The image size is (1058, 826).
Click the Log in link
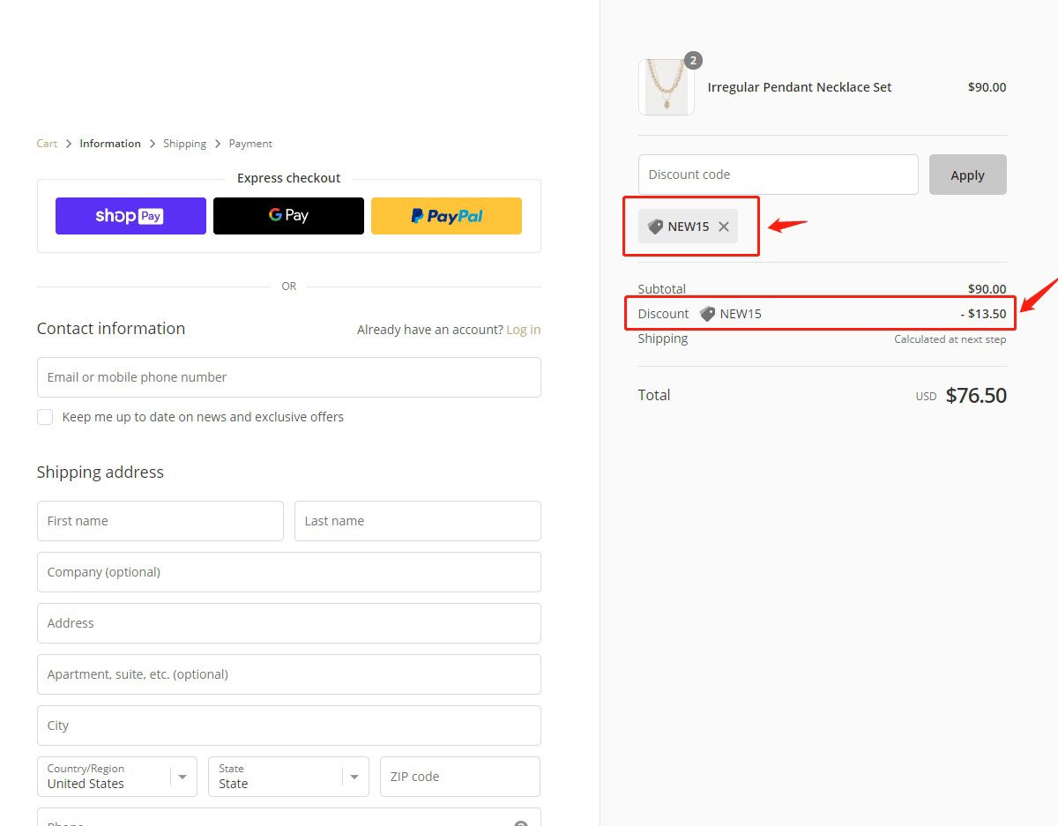coord(523,330)
